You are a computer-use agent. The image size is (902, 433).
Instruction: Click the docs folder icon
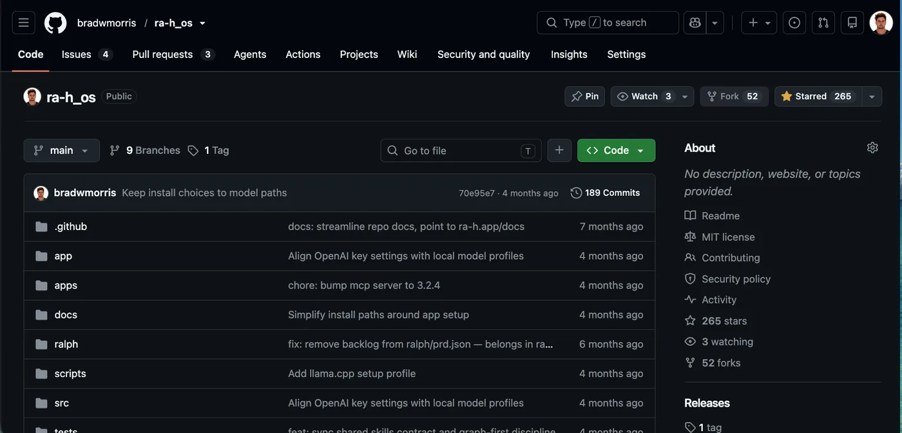coord(41,315)
